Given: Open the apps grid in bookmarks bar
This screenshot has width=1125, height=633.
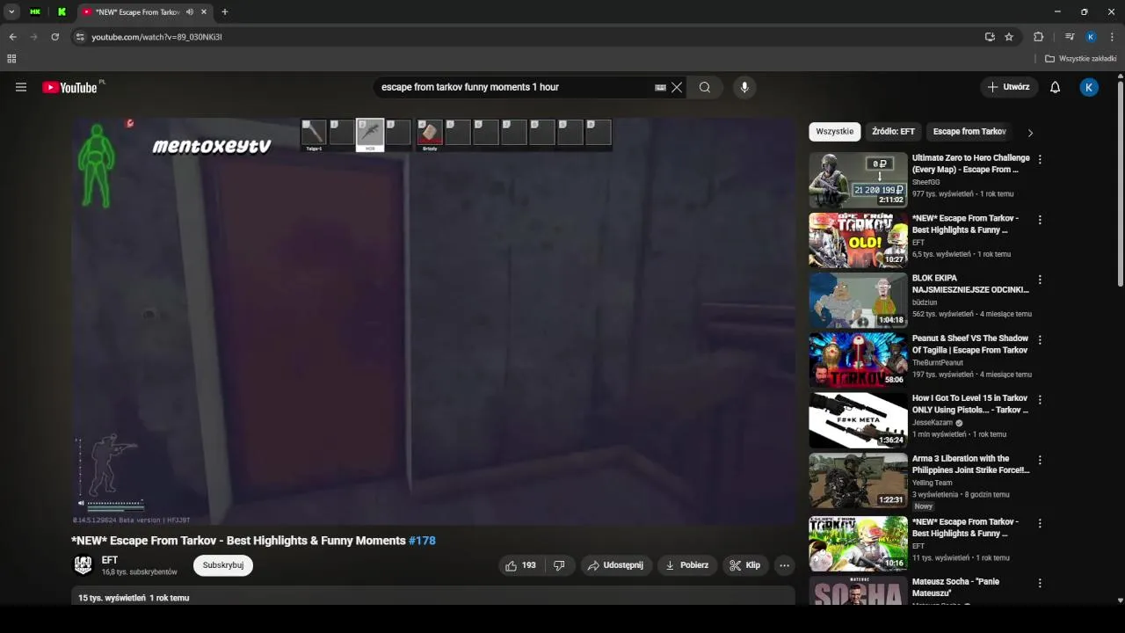Looking at the screenshot, I should [x=11, y=59].
